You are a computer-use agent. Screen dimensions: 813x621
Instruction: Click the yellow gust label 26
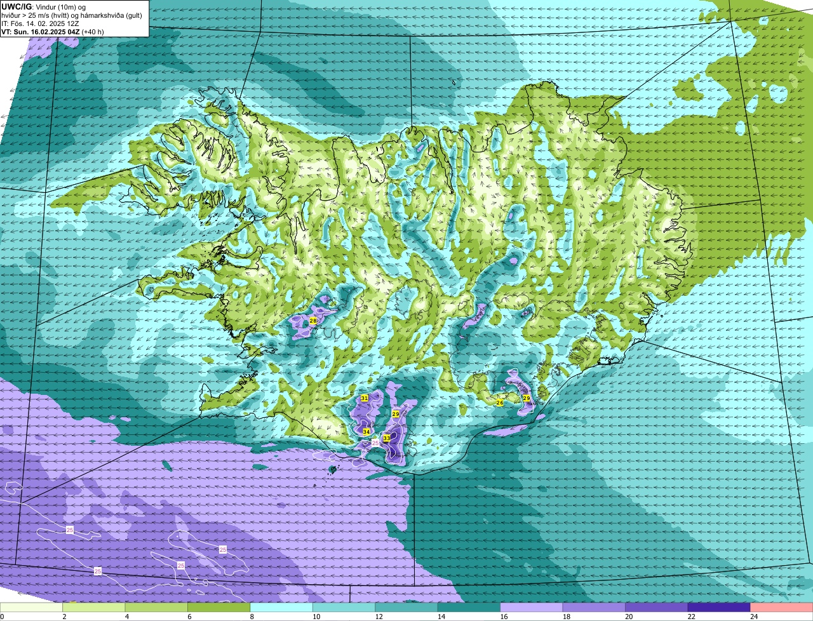[x=500, y=403]
